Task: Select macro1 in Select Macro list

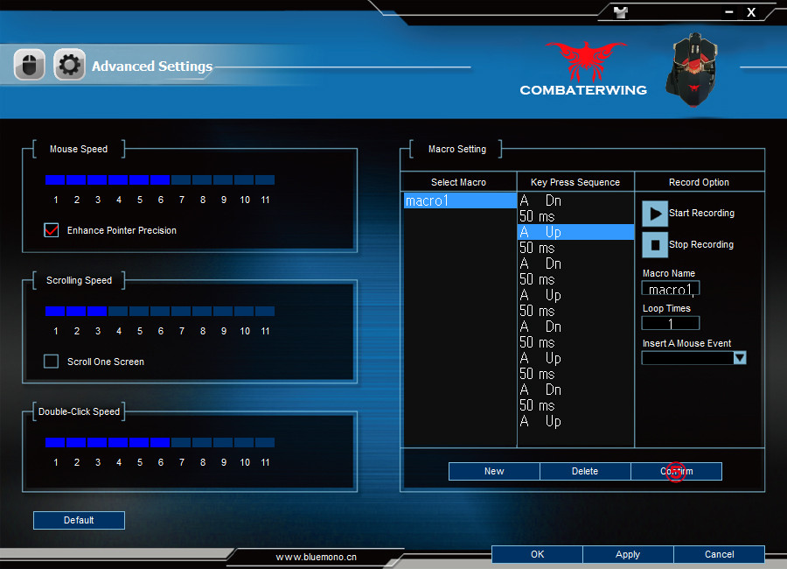Action: [x=460, y=200]
